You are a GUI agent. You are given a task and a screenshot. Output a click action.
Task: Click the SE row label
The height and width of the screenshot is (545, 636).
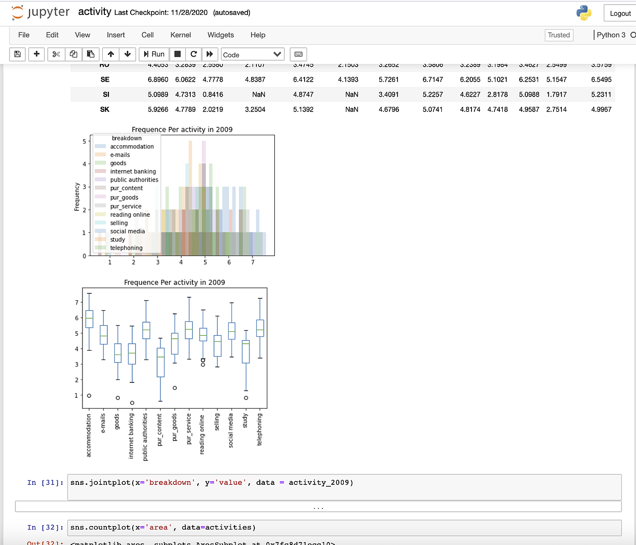pyautogui.click(x=105, y=80)
